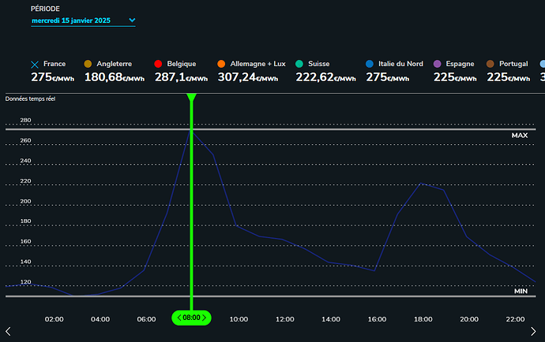Viewport: 545px width, 342px height.
Task: Click the red Belgique legend dot
Action: click(158, 64)
